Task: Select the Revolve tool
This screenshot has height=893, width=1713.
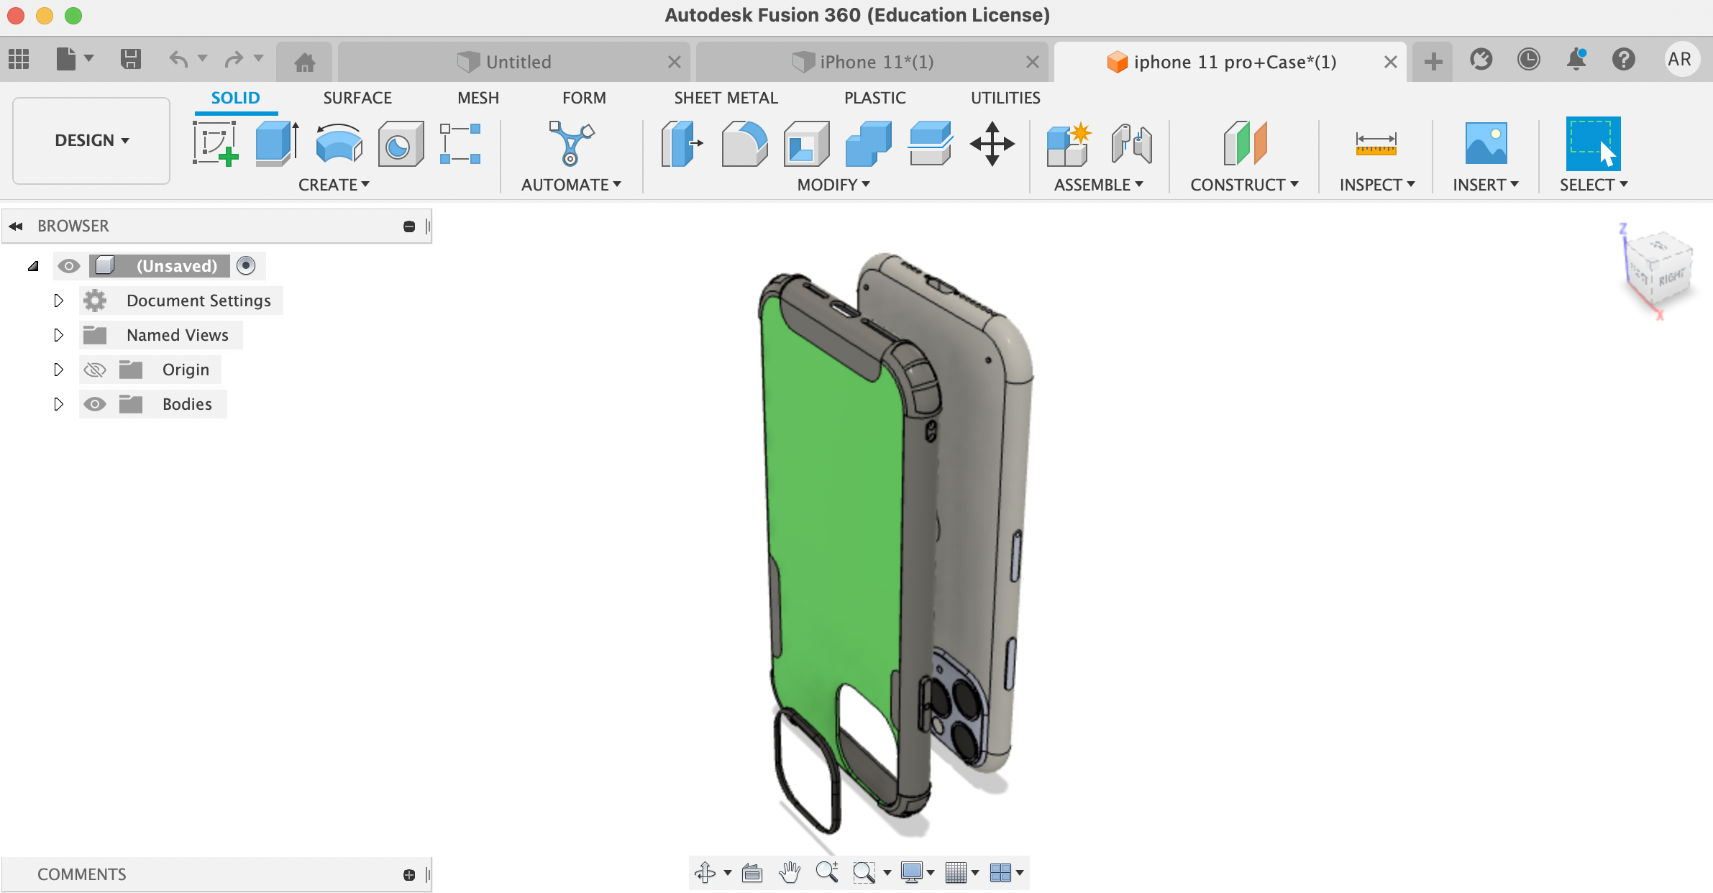Action: 339,143
